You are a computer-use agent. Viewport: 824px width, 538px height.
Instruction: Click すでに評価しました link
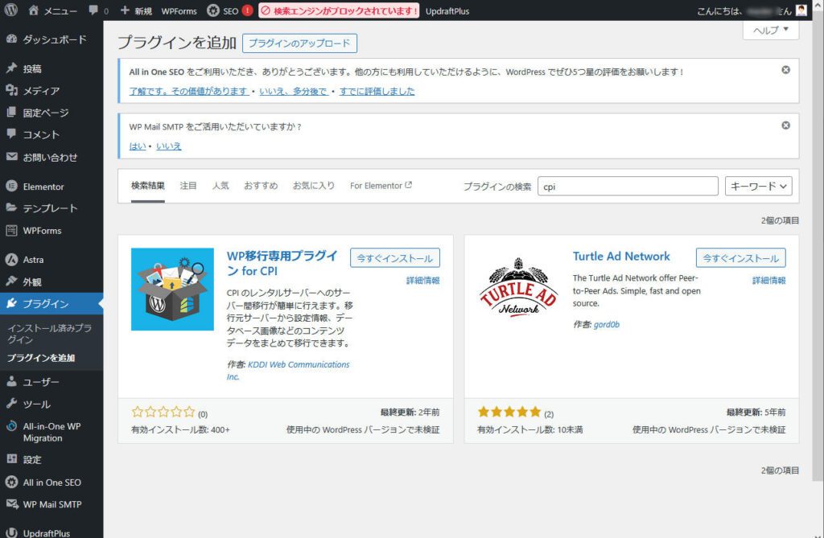tap(377, 91)
